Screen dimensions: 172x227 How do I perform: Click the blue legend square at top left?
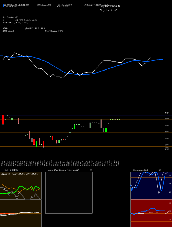coord(4,6)
